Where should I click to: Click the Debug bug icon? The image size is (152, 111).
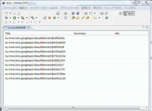coord(6,18)
